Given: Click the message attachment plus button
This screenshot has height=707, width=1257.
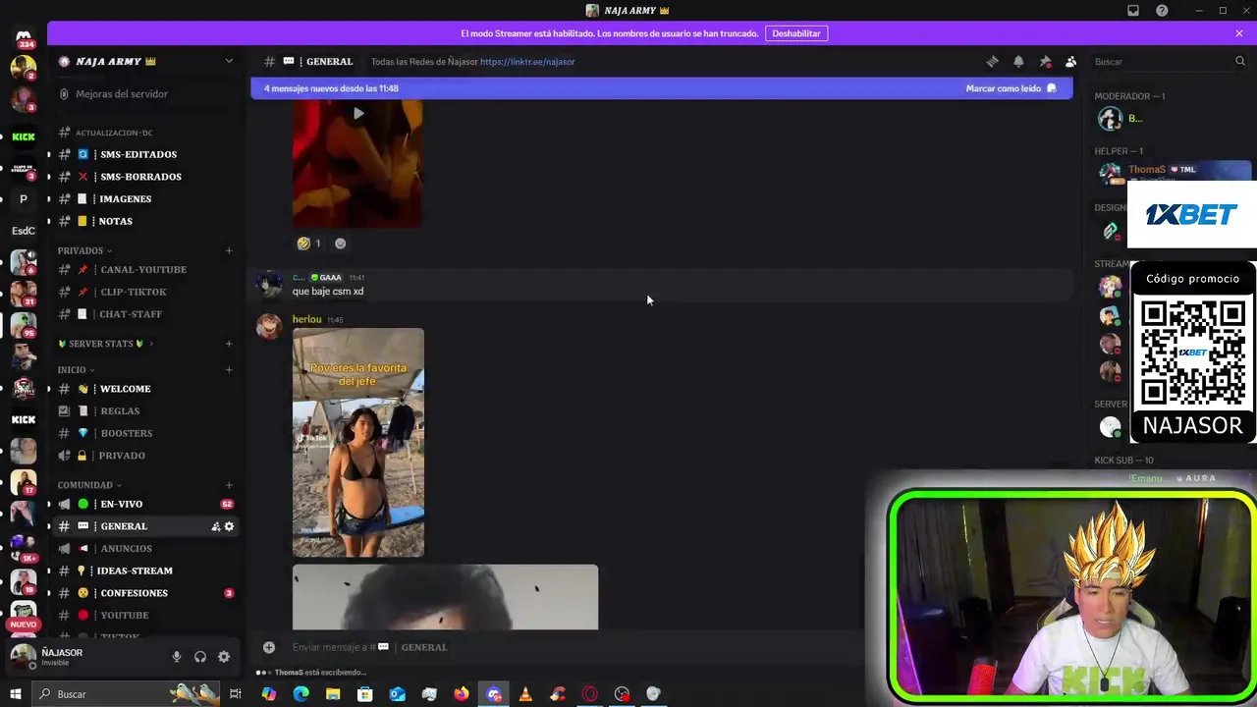Looking at the screenshot, I should (269, 647).
